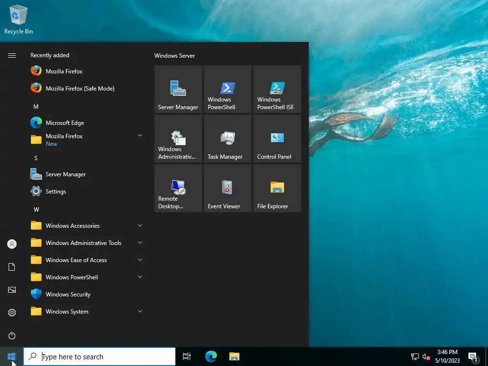The height and width of the screenshot is (366, 488).
Task: Open the clock showing 3:46 PM
Action: tap(447, 356)
